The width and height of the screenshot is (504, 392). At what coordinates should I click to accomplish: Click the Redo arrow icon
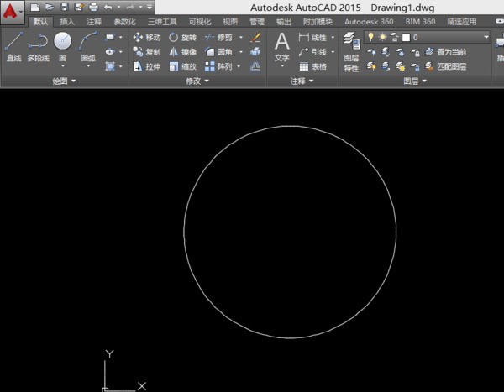tap(130, 7)
